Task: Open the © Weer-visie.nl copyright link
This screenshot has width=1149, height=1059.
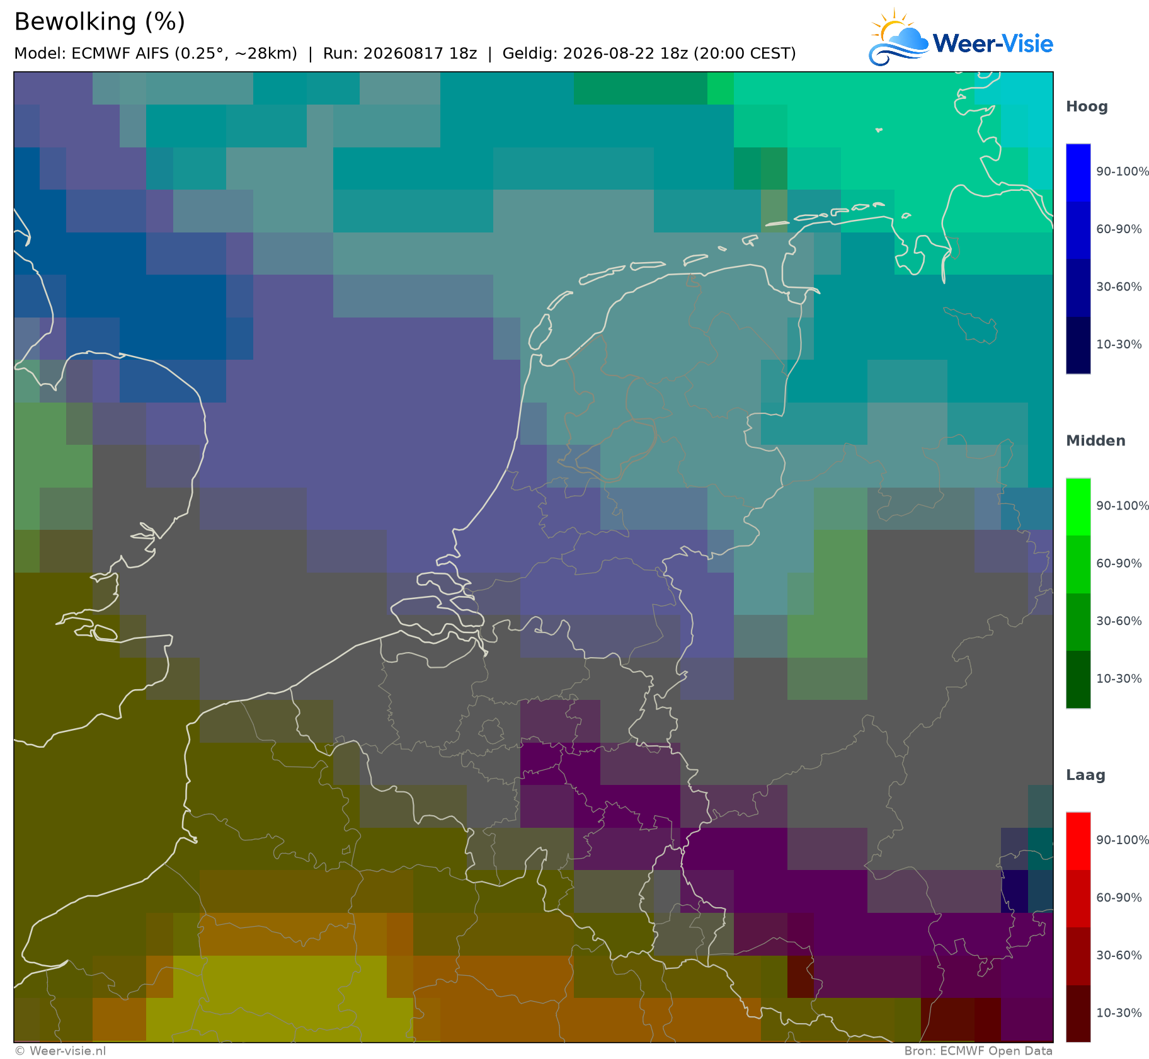Action: tap(60, 1051)
